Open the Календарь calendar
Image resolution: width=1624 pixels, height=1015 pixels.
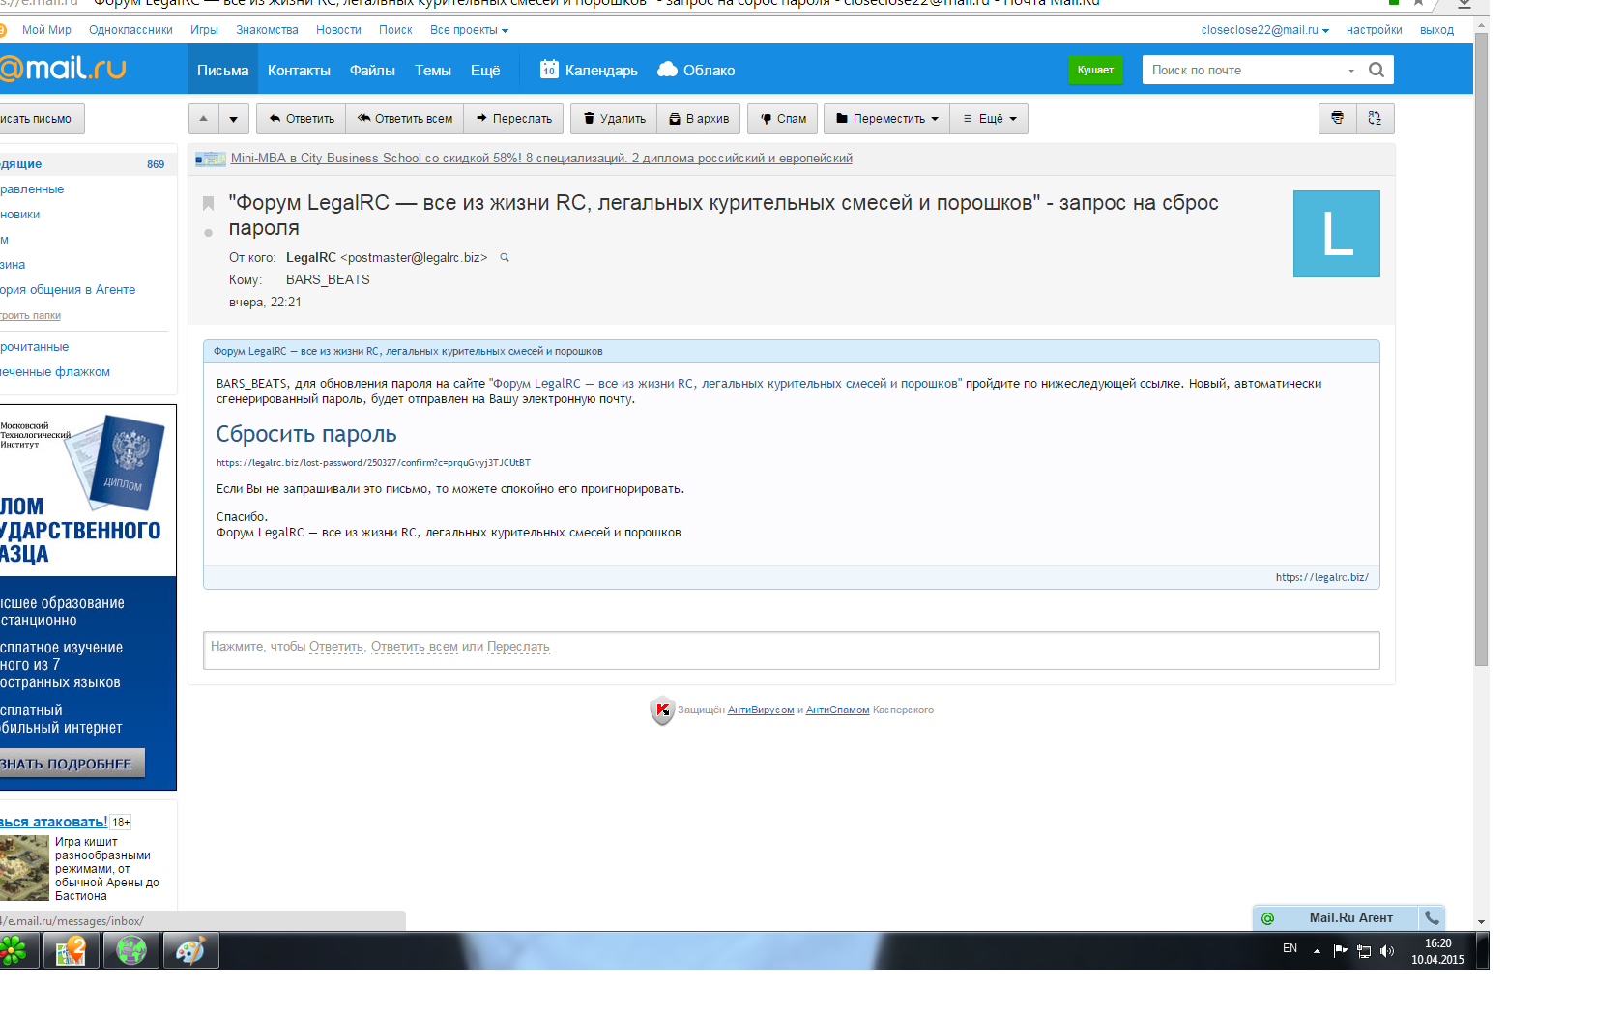tap(589, 70)
